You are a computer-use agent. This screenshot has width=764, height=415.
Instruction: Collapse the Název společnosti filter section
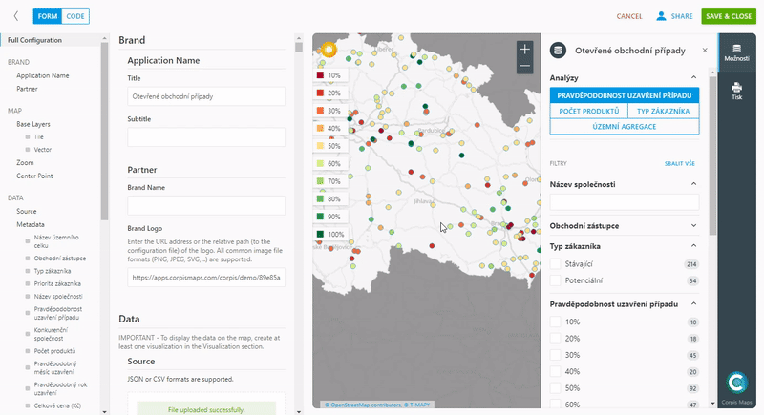[x=694, y=184]
